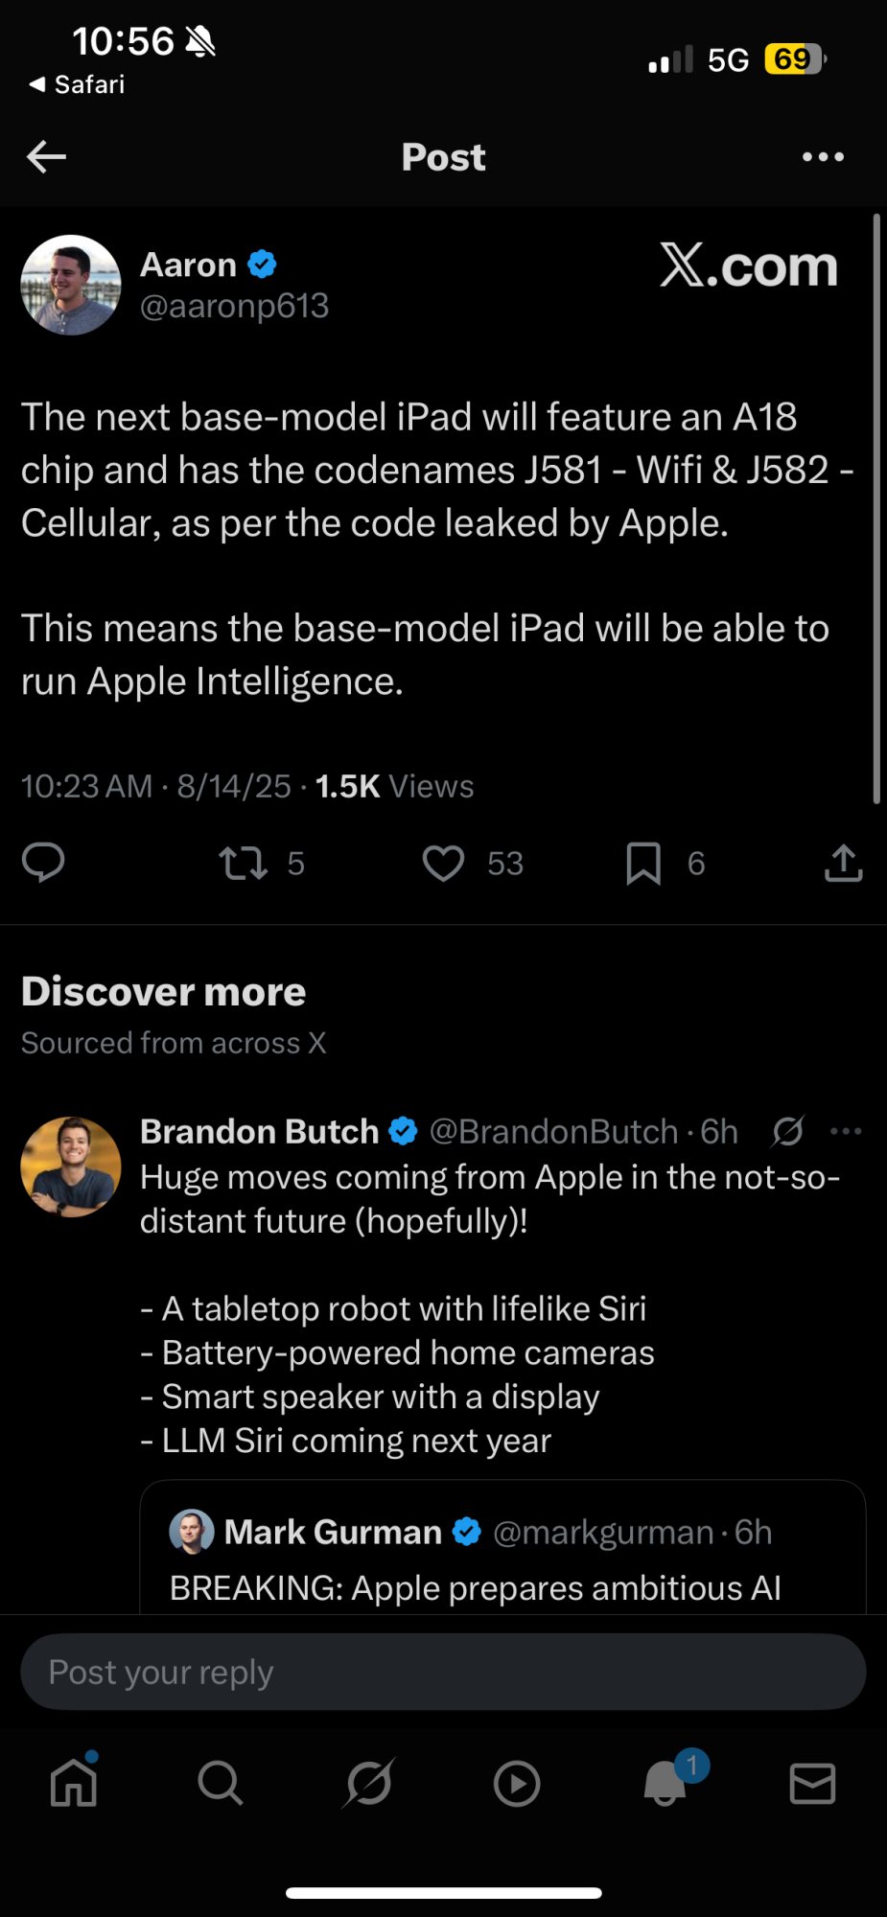Tap Grok icon on Brandon Butch's post
This screenshot has width=887, height=1917.
788,1132
